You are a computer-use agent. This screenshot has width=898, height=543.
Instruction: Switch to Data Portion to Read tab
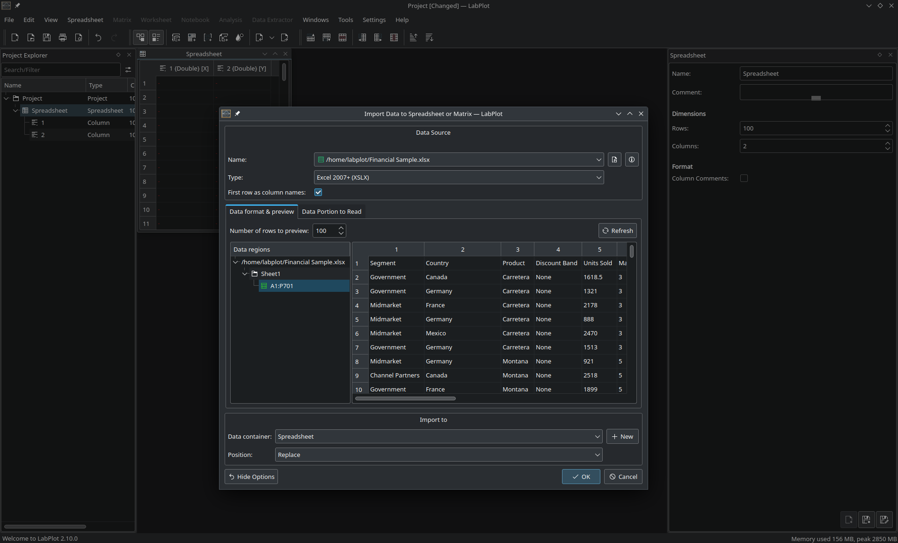pos(331,211)
